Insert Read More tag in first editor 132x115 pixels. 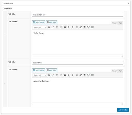pyautogui.click(x=84, y=27)
